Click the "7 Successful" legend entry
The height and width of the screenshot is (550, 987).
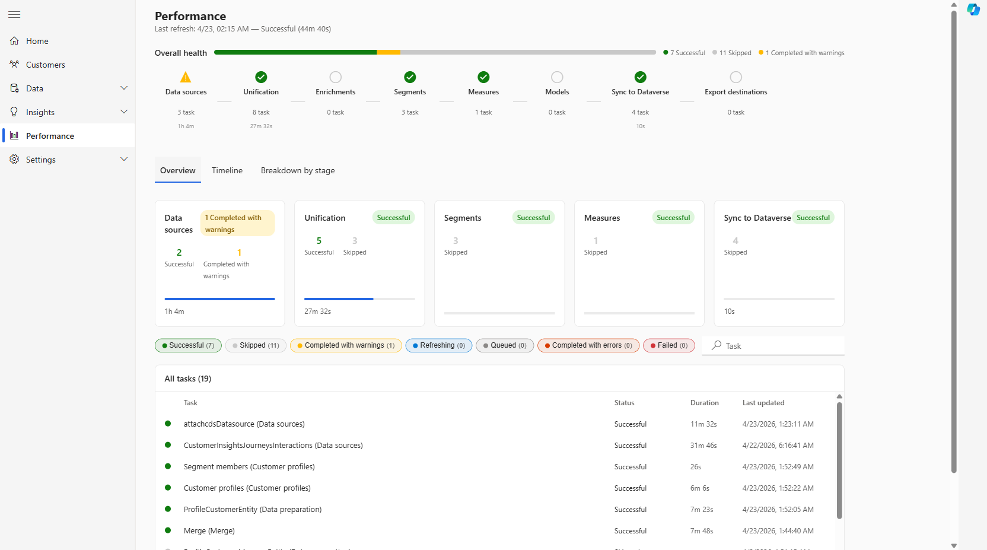684,53
